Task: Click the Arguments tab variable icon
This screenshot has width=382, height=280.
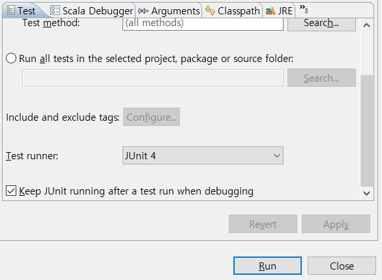Action: pyautogui.click(x=143, y=10)
